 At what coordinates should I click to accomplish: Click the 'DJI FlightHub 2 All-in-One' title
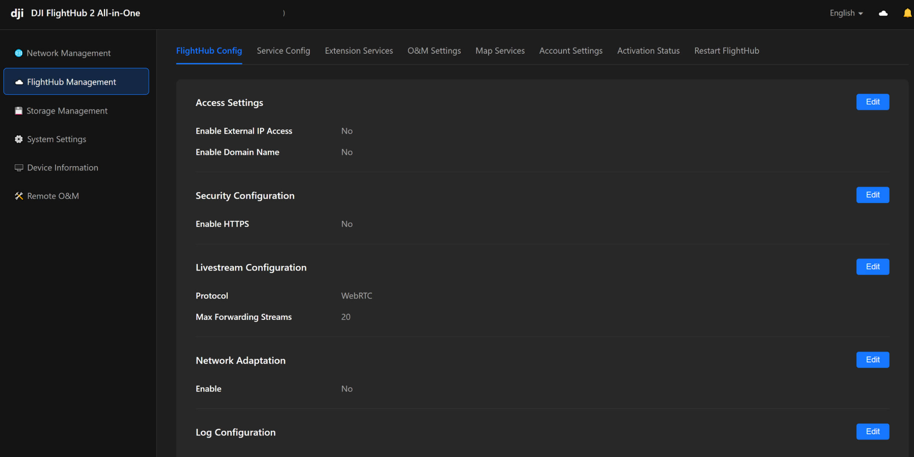85,13
